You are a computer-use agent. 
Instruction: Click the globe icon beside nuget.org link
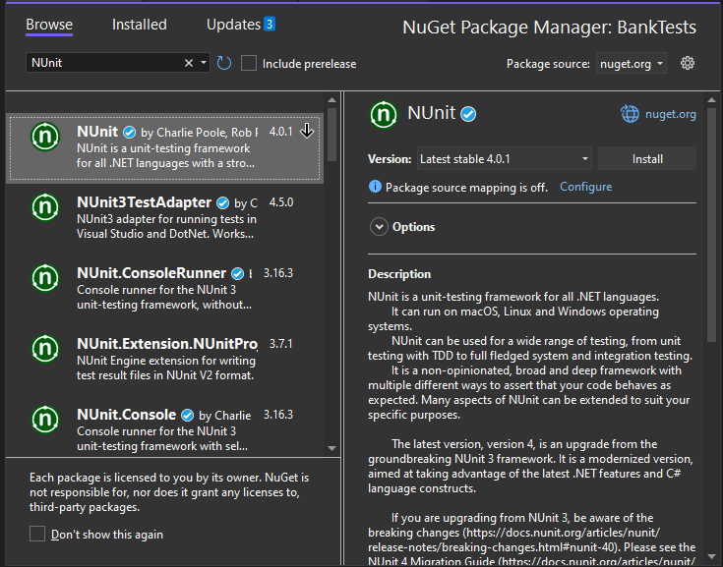pos(630,114)
